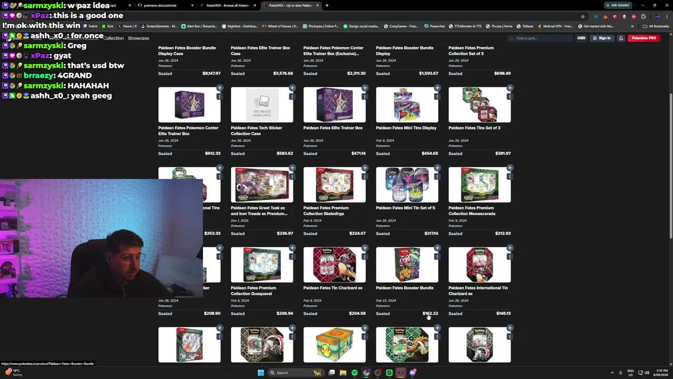Add Paldean Fates Tech Sticker Collection Case via plus icon
Image resolution: width=673 pixels, height=379 pixels.
[x=292, y=88]
